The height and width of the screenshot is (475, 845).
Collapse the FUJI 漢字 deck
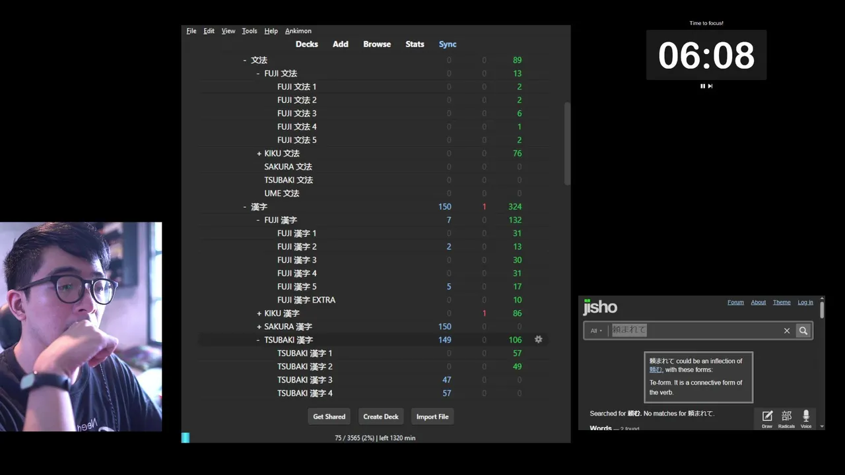pos(258,220)
